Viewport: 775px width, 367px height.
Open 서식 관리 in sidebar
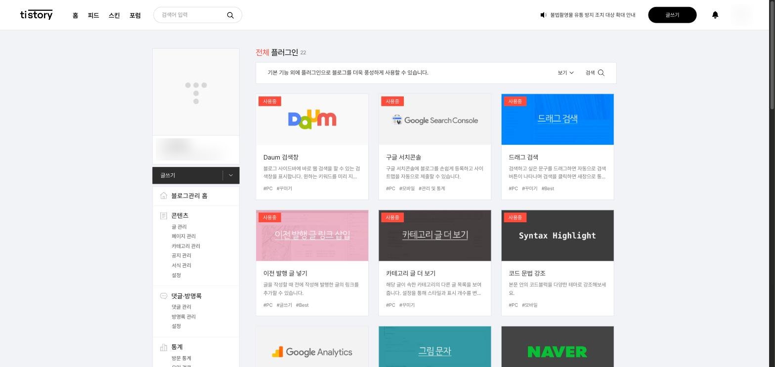181,265
